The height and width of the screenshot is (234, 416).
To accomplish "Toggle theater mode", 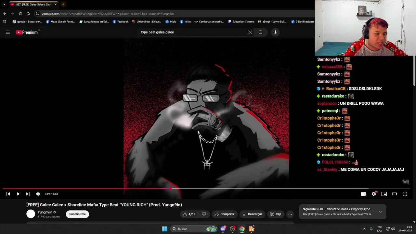I will (x=395, y=194).
